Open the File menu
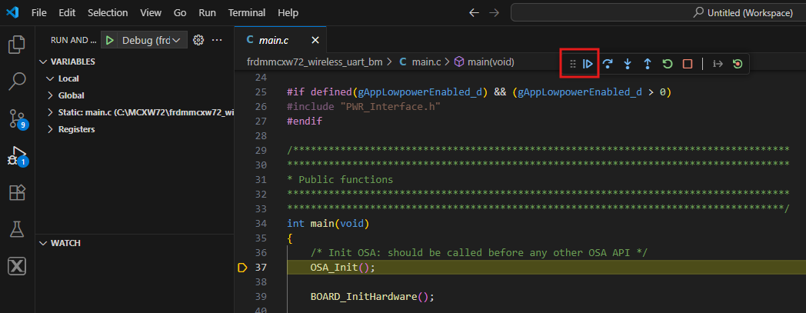This screenshot has height=313, width=806. tap(39, 13)
